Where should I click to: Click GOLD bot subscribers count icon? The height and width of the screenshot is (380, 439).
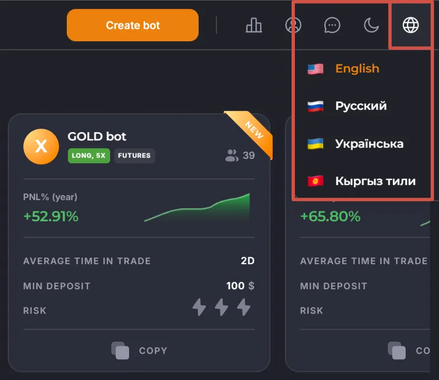(x=232, y=155)
